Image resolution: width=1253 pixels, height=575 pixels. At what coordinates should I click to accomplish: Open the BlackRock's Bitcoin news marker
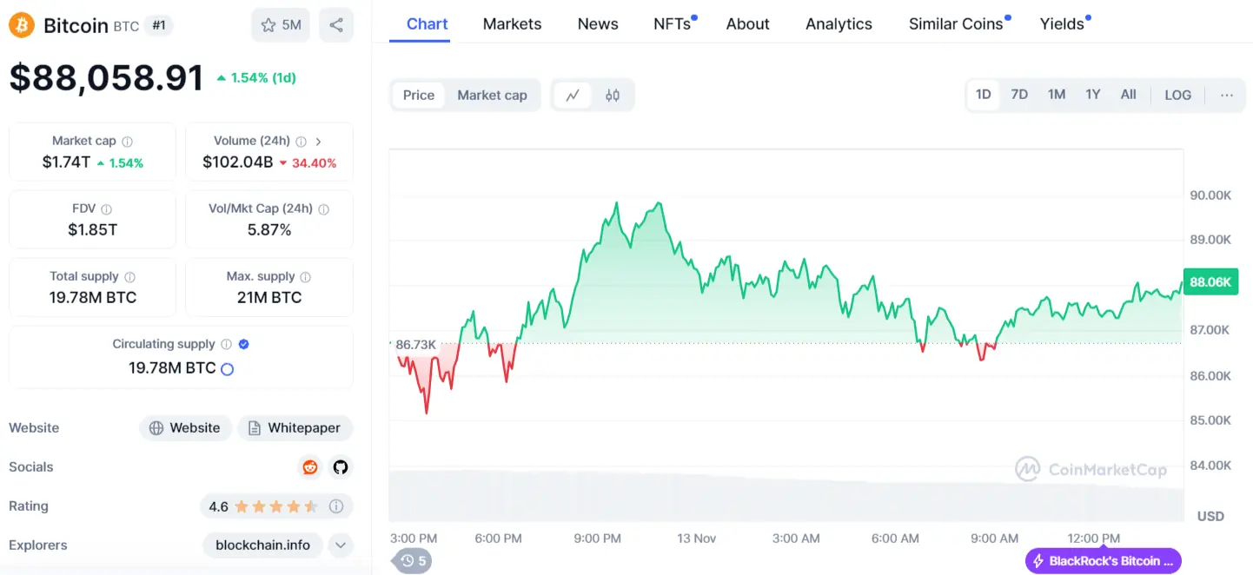pos(1104,561)
